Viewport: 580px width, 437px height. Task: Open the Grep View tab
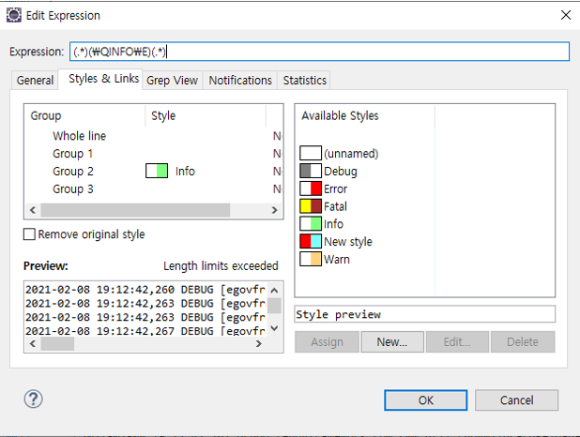tap(172, 81)
